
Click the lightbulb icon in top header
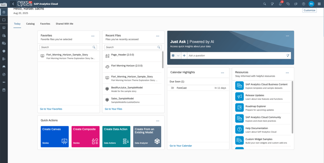pyautogui.click(x=272, y=4)
